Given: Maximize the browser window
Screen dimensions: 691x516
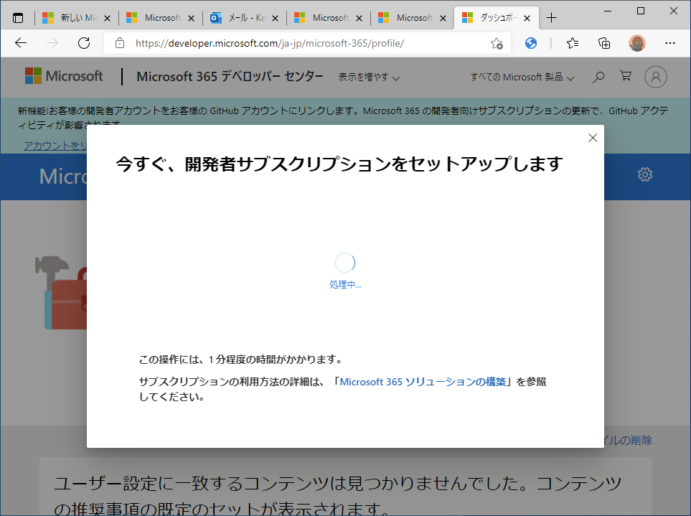Looking at the screenshot, I should 641,11.
